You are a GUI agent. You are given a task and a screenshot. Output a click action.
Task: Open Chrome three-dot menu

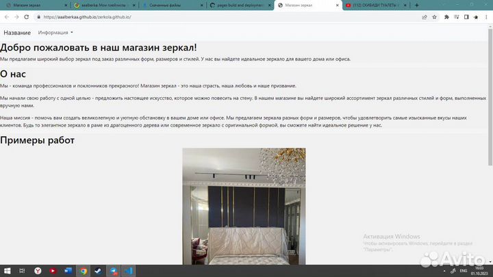click(x=486, y=17)
